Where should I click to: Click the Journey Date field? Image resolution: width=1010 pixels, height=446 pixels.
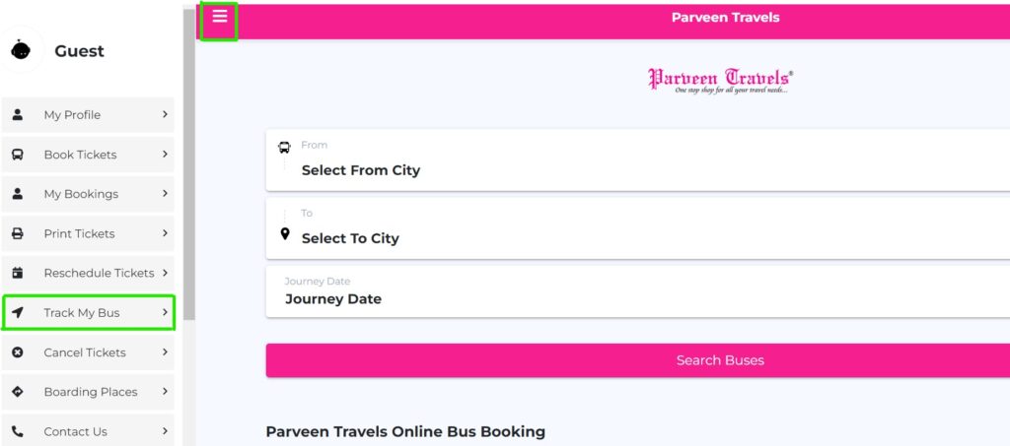coord(638,291)
